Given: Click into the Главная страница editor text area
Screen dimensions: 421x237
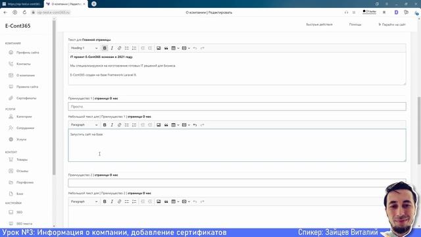Looking at the screenshot, I should click(x=237, y=68).
